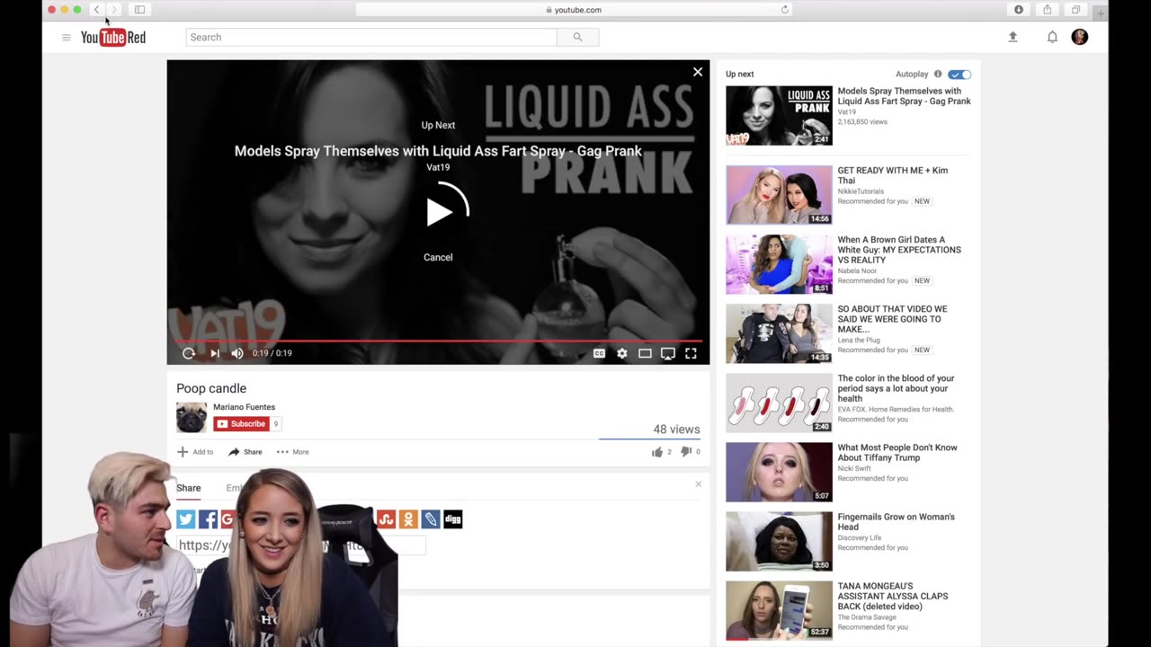Open the Mariano Fuentes channel link

[x=244, y=407]
